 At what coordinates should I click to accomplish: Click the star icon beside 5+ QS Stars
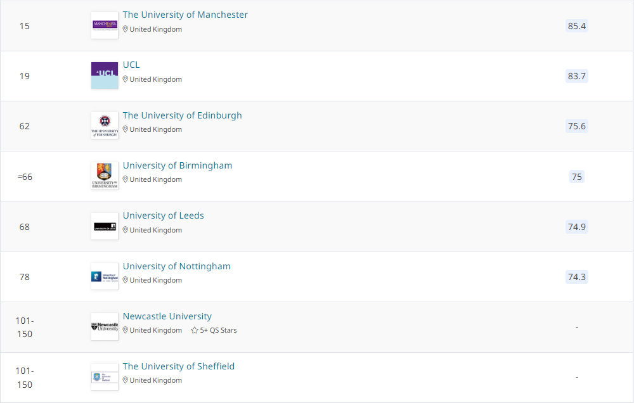point(195,330)
